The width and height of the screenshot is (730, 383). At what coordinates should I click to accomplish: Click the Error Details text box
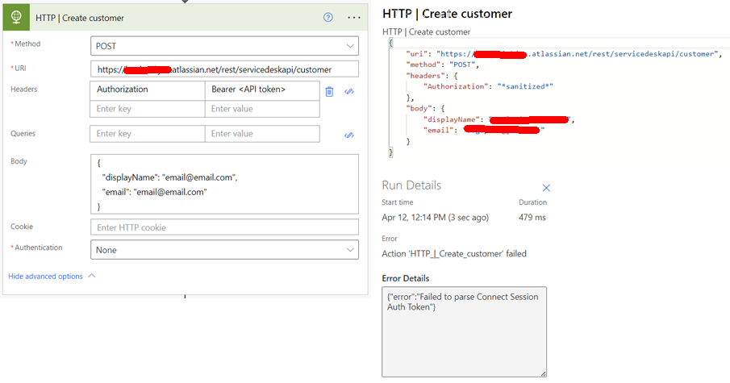pyautogui.click(x=464, y=332)
